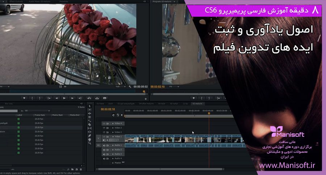Open the Source monitor button editor plus
This screenshot has width=326, height=175.
pos(146,99)
